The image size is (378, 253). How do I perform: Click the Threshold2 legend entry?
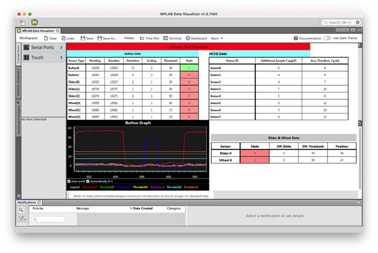click(174, 187)
